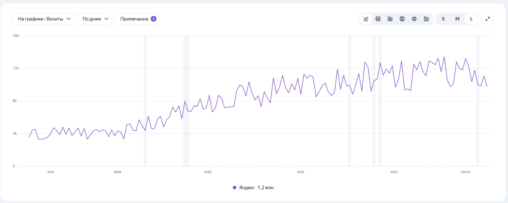Set chart size to M
Screen dimensions: 508x203
pos(457,19)
